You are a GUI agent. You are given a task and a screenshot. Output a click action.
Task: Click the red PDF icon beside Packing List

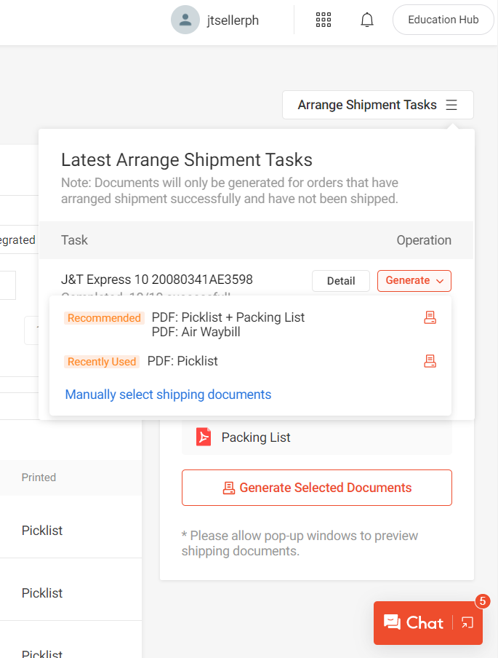[202, 437]
